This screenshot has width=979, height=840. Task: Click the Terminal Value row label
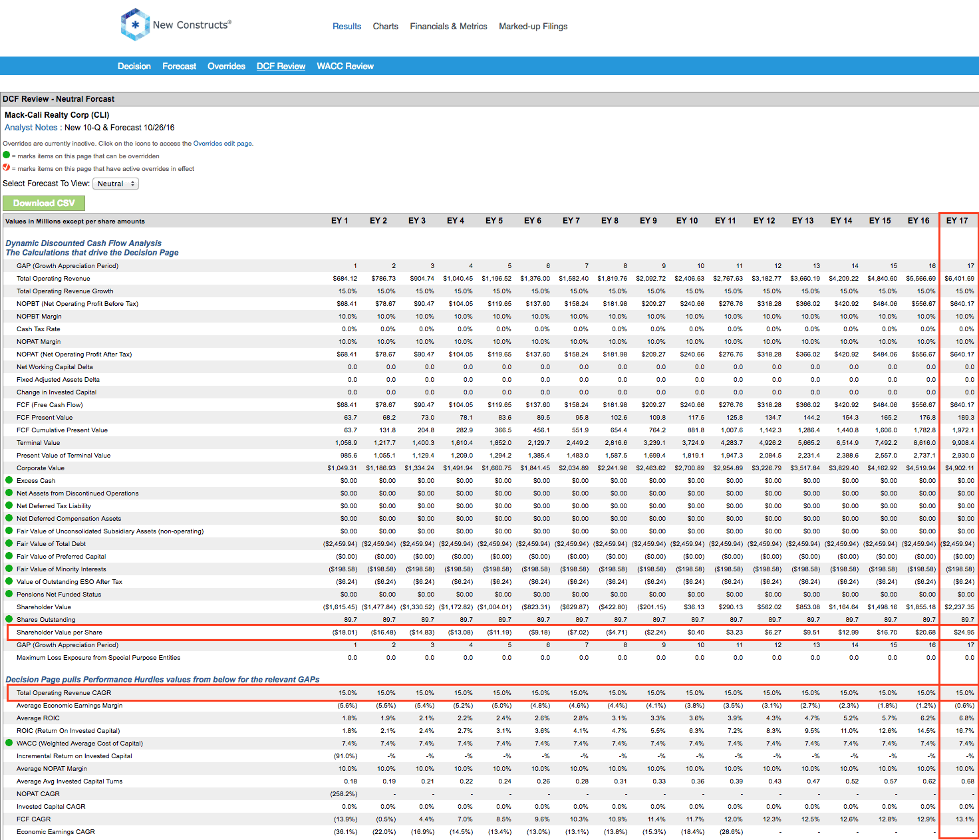pos(39,443)
